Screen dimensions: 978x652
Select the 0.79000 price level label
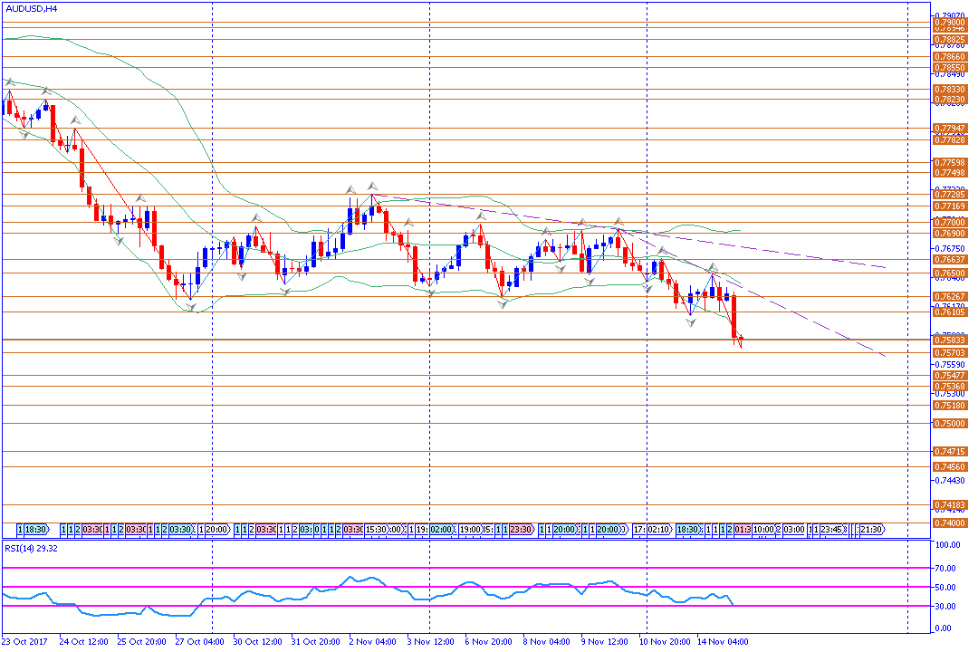pos(950,23)
